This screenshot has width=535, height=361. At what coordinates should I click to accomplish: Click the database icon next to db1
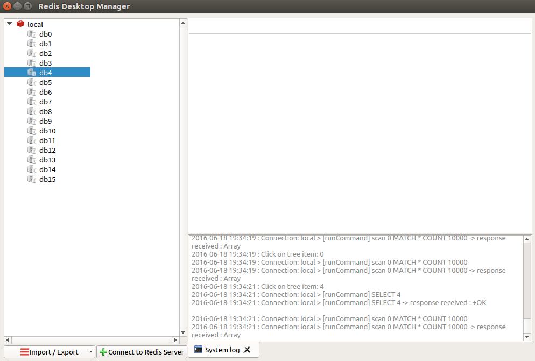pyautogui.click(x=32, y=44)
